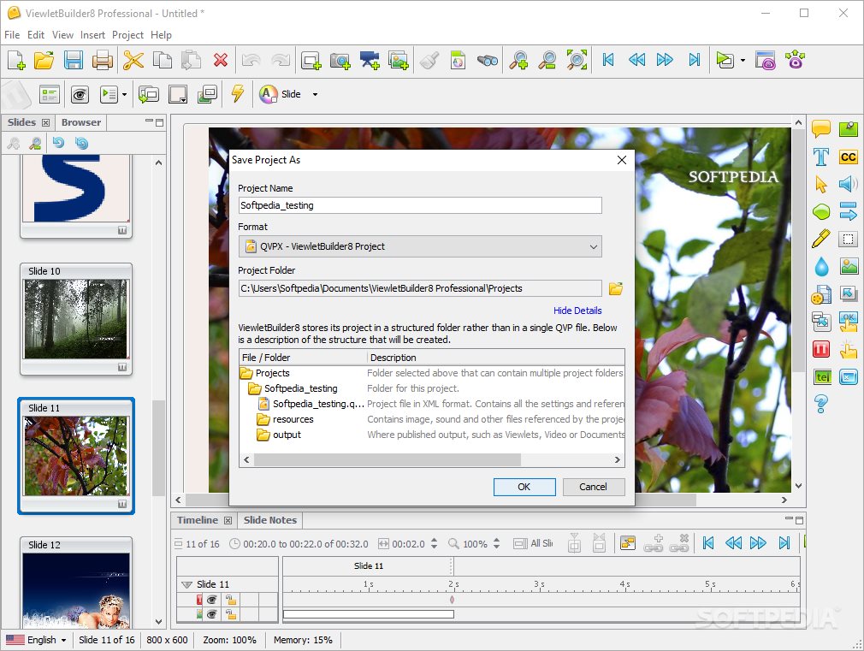
Task: Select the Slide 12 thumbnail
Action: click(x=76, y=583)
